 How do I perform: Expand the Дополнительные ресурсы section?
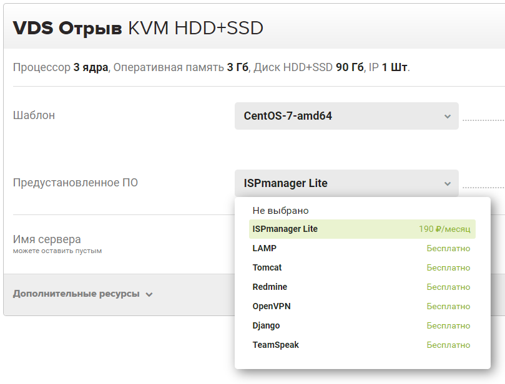pyautogui.click(x=82, y=294)
